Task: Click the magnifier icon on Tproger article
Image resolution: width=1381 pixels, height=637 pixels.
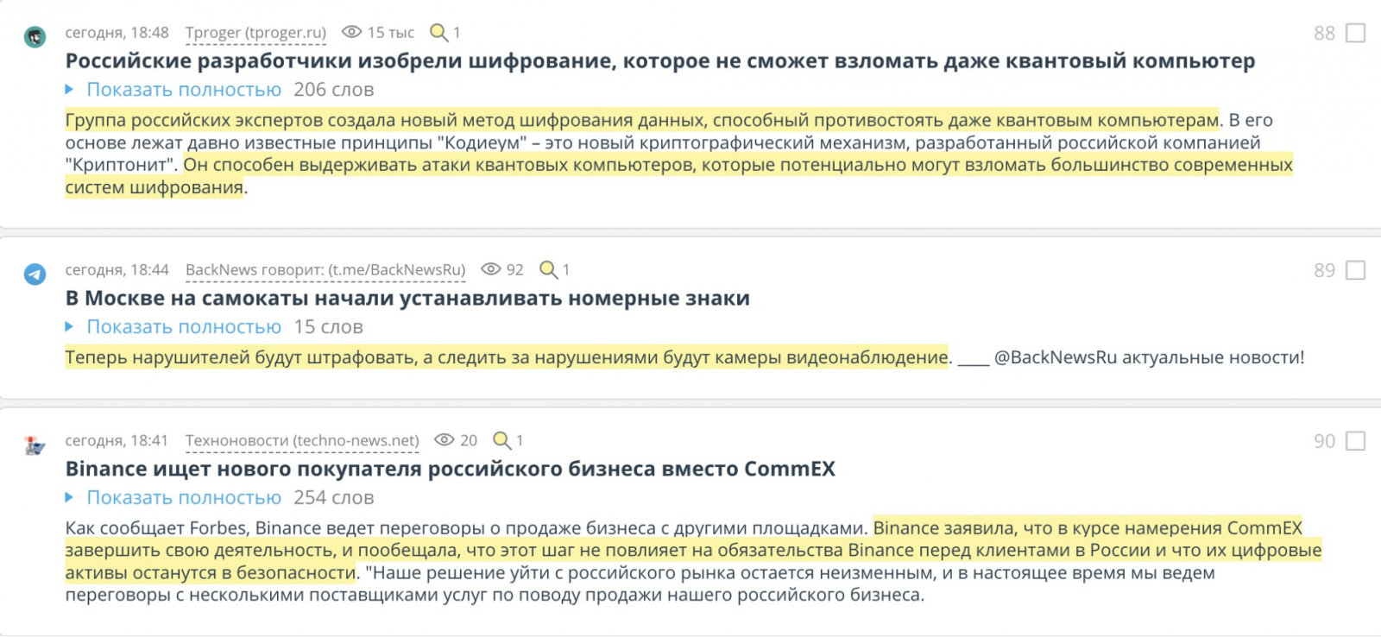Action: click(438, 33)
